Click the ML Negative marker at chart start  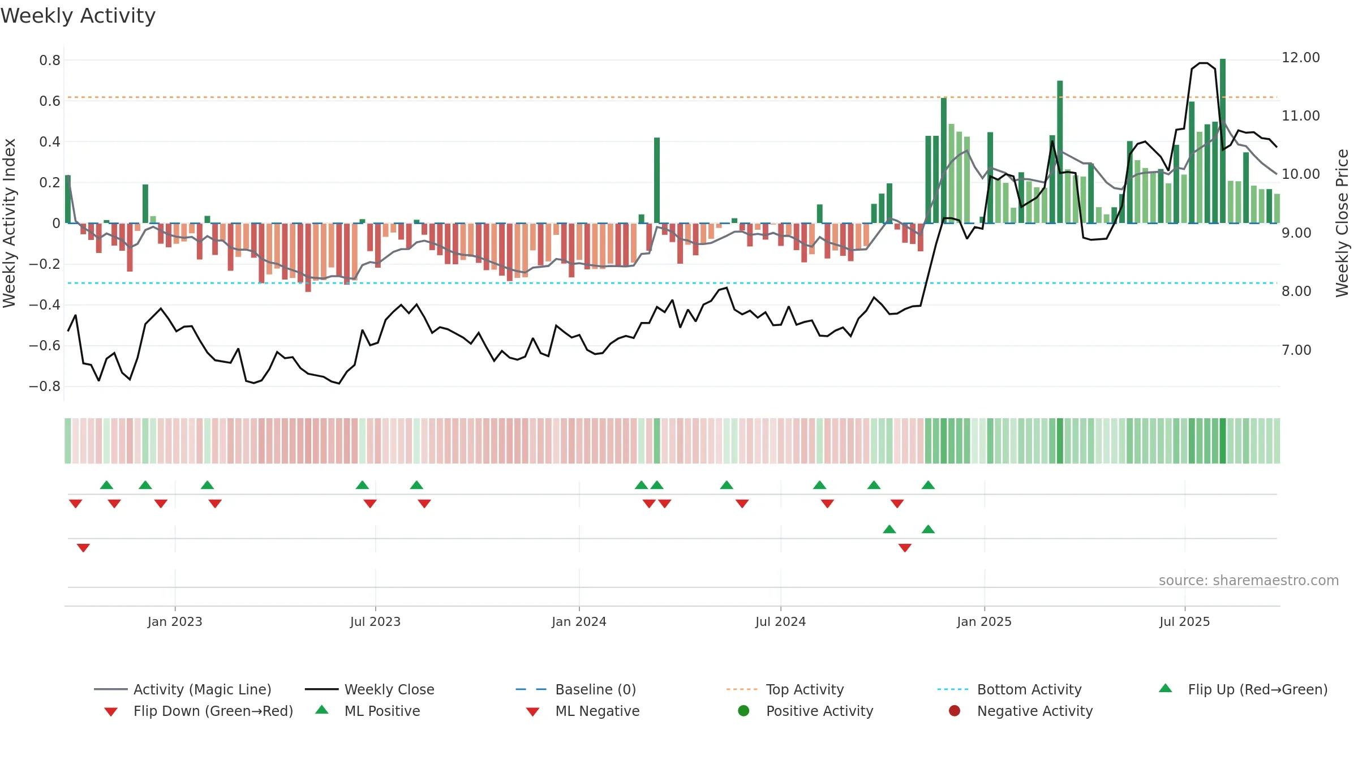point(83,548)
